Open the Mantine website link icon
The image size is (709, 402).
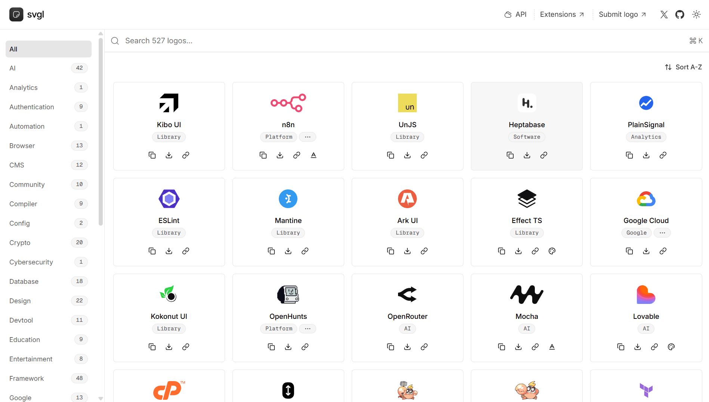(x=305, y=251)
